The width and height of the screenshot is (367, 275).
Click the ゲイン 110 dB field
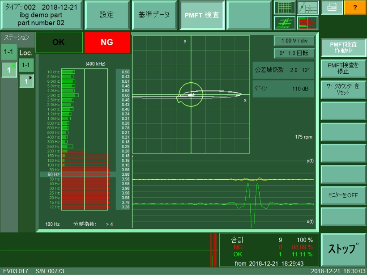coord(283,89)
